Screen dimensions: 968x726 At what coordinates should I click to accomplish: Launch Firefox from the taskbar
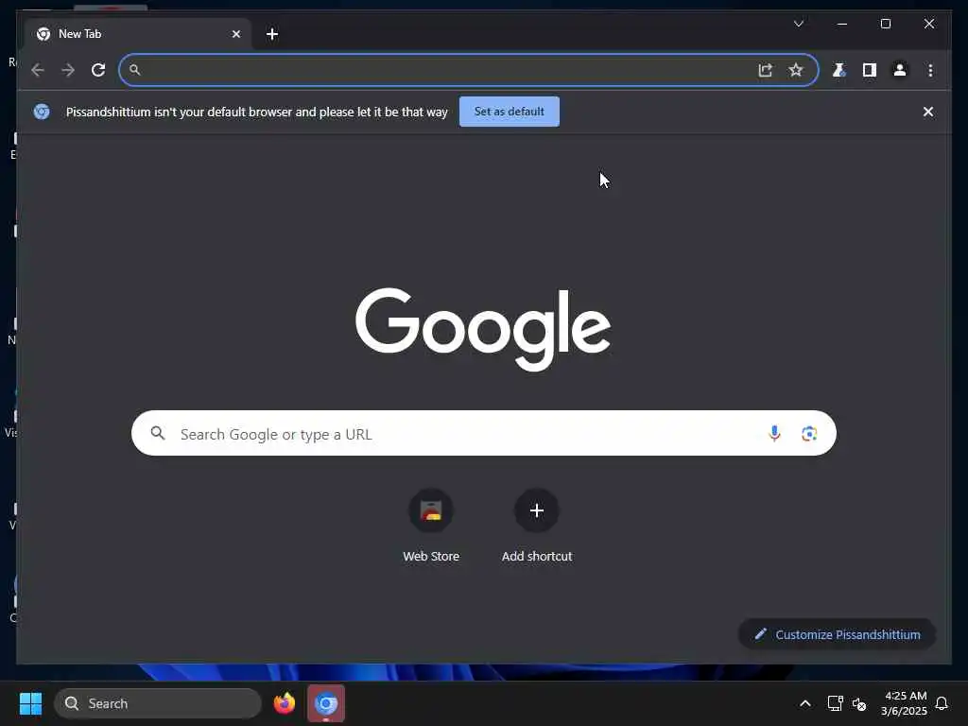click(x=284, y=703)
